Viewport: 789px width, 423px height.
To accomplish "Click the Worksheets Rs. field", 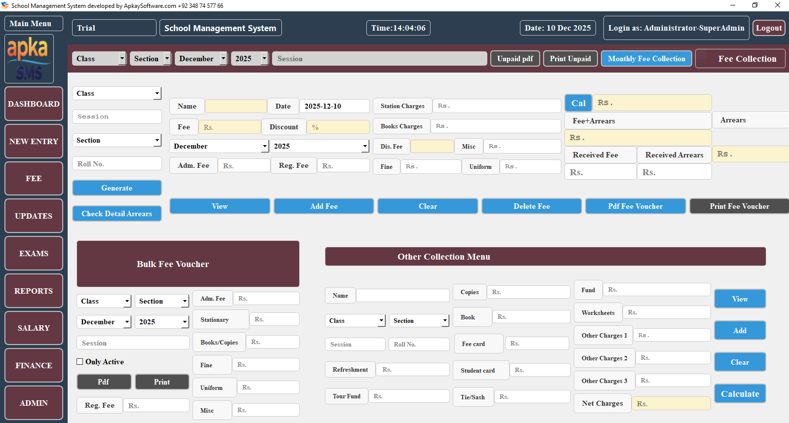I will 667,312.
